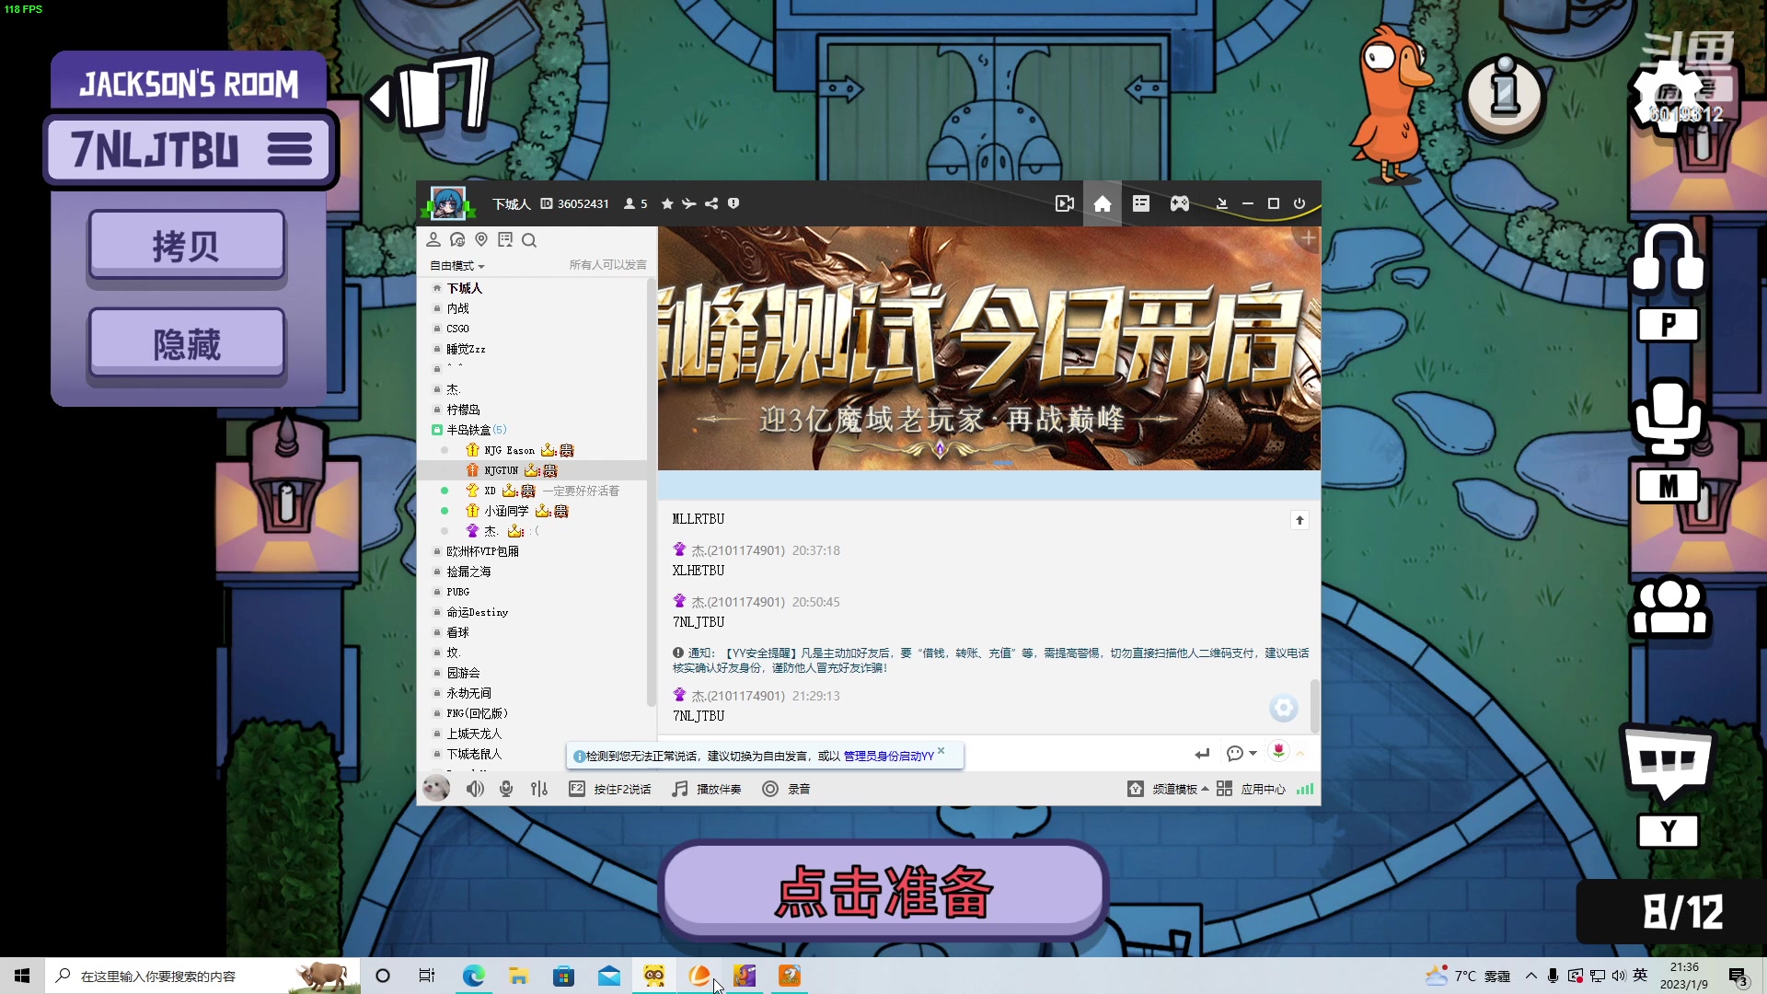Close the speaking warning tooltip
Viewport: 1767px width, 994px height.
pyautogui.click(x=941, y=750)
